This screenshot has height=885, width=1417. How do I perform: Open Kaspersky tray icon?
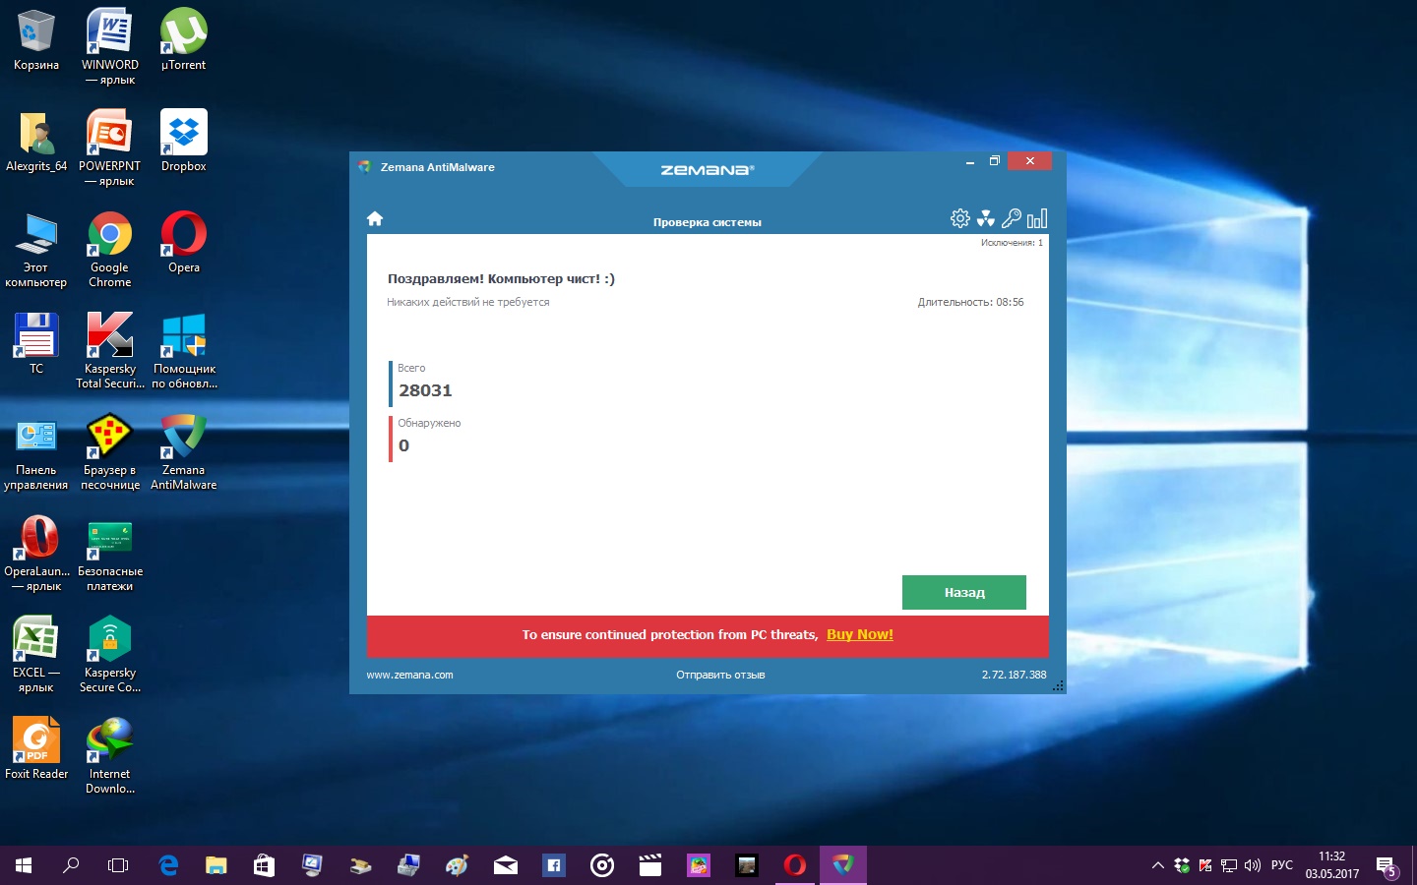point(1205,865)
